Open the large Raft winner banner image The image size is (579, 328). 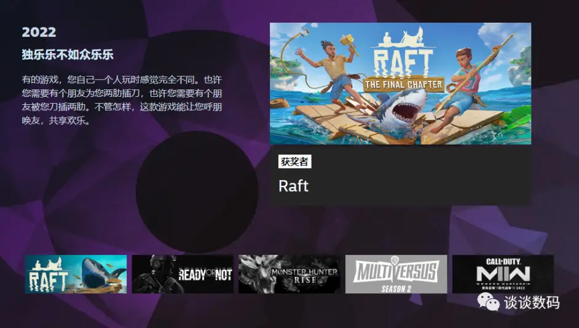(400, 83)
